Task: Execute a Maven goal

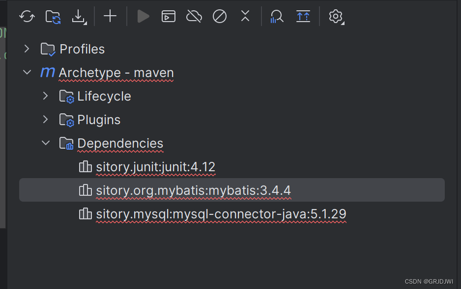Action: click(x=169, y=16)
